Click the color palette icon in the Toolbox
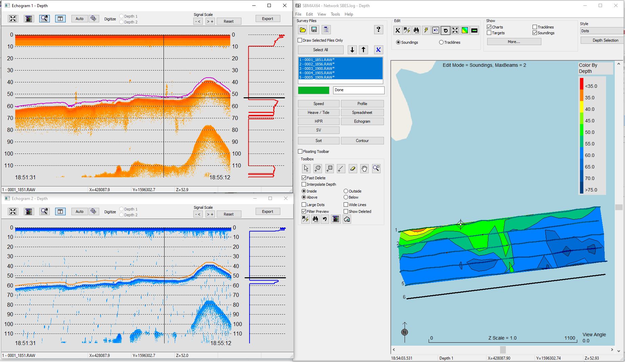The height and width of the screenshot is (362, 625). [336, 219]
